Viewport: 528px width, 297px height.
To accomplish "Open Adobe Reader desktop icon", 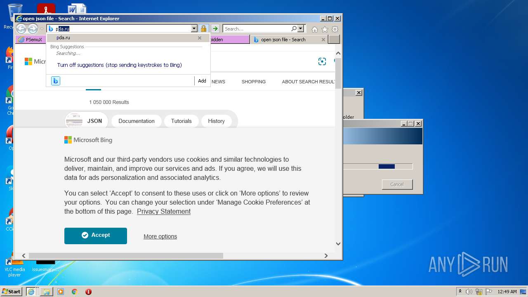I will [x=46, y=9].
